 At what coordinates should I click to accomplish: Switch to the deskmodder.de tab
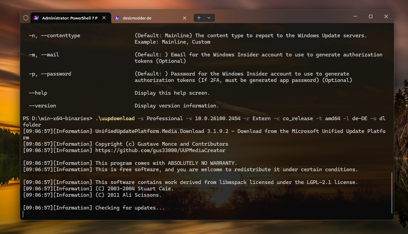[151, 18]
